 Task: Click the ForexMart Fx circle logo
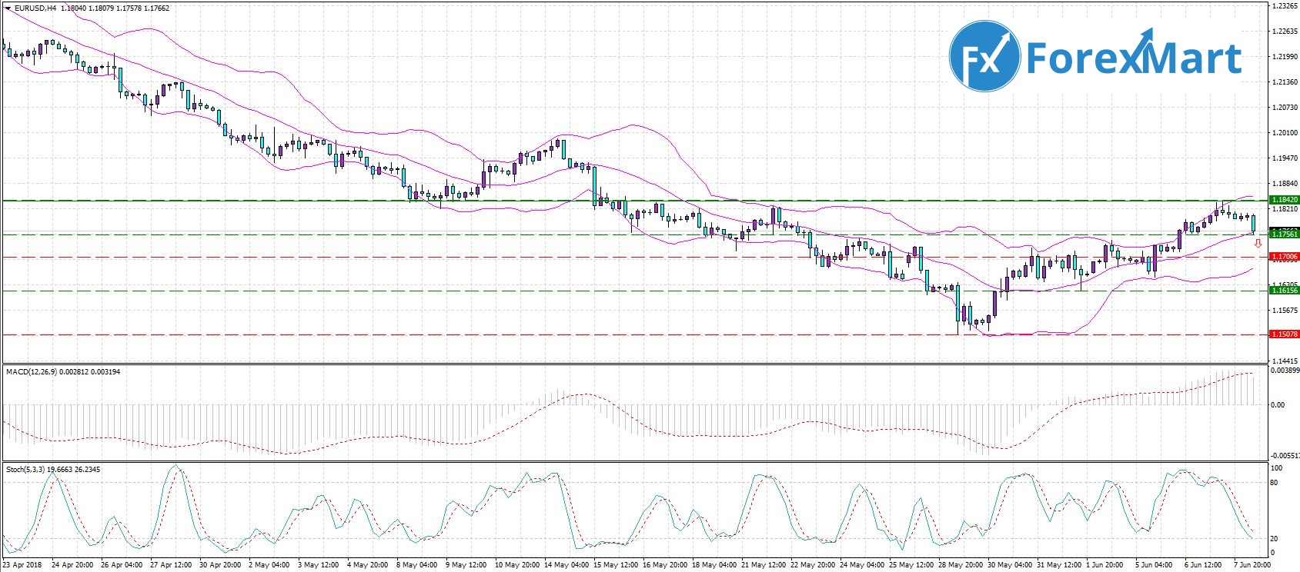tap(983, 56)
